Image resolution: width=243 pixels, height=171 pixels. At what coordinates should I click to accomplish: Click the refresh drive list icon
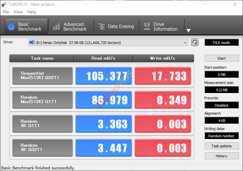(x=195, y=42)
